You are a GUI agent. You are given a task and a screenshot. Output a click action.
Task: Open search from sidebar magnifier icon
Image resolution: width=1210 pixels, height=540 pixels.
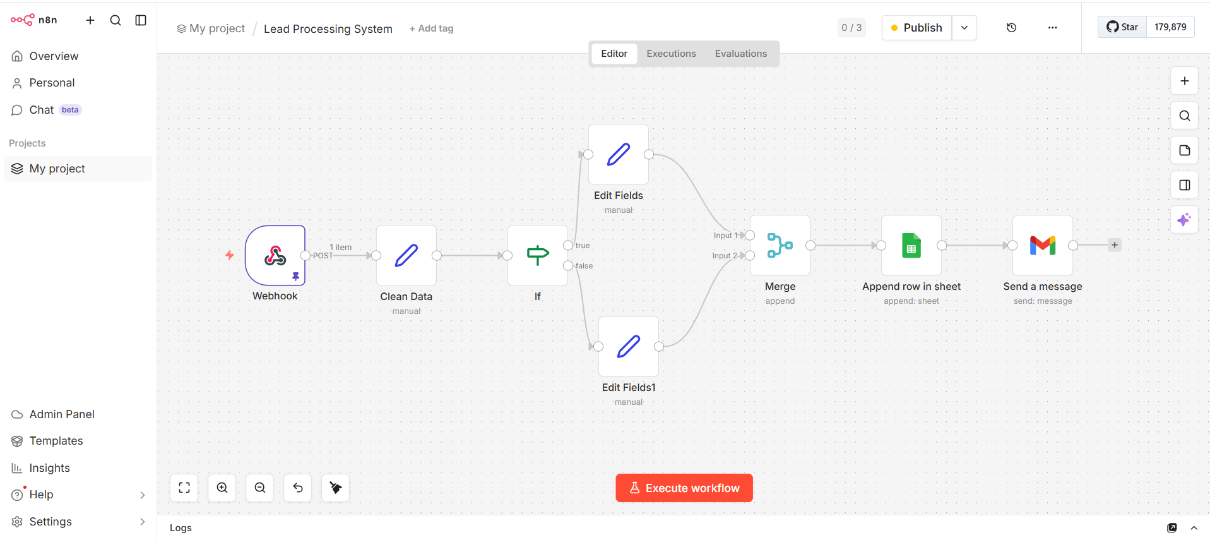coord(116,20)
